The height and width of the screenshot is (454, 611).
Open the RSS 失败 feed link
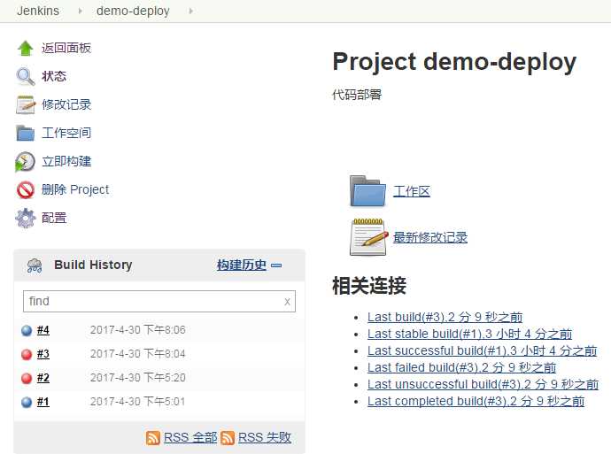(265, 438)
